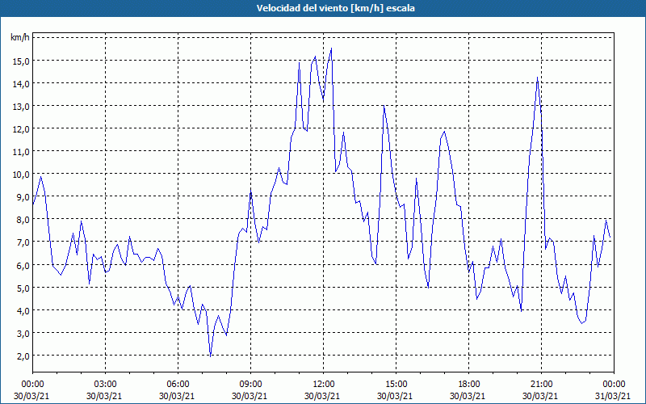The image size is (646, 404).
Task: Click the 2,0 y-axis label
Action: (23, 356)
